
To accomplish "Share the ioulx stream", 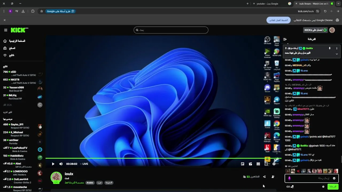I will click(264, 177).
